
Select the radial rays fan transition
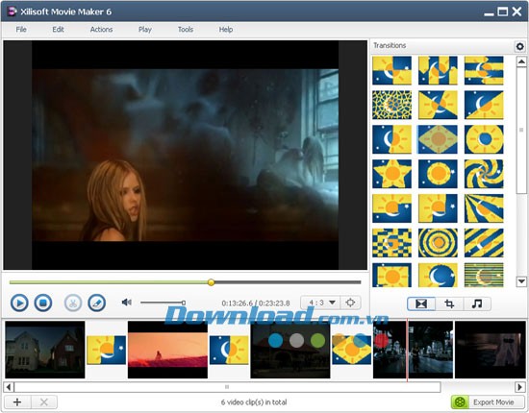484,208
